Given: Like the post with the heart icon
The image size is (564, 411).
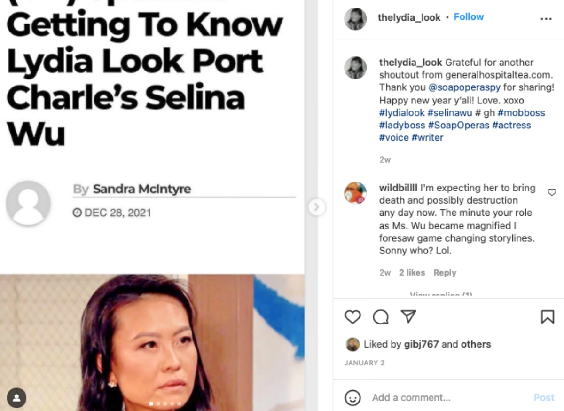Looking at the screenshot, I should 352,317.
